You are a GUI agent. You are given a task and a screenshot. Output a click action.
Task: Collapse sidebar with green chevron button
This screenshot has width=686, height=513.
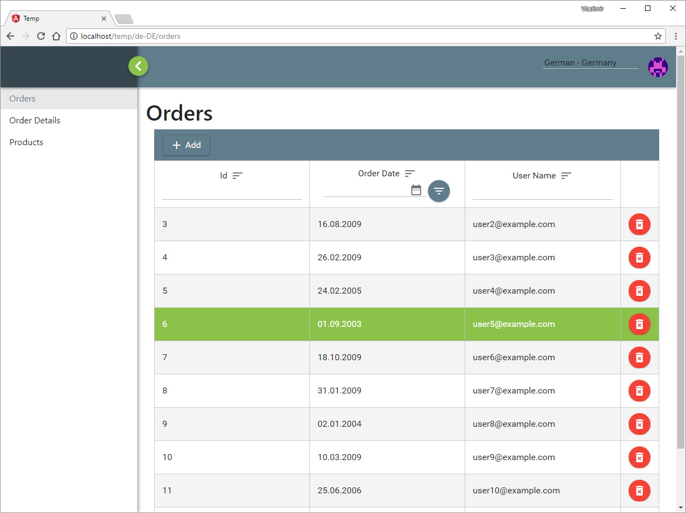point(138,67)
